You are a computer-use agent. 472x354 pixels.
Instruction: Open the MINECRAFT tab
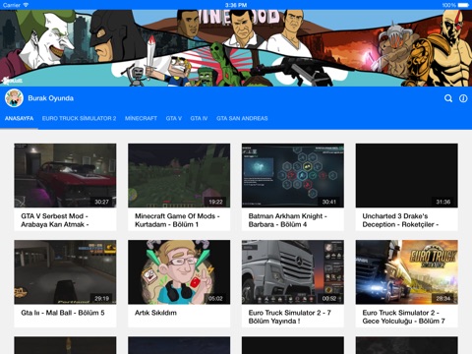(x=141, y=118)
